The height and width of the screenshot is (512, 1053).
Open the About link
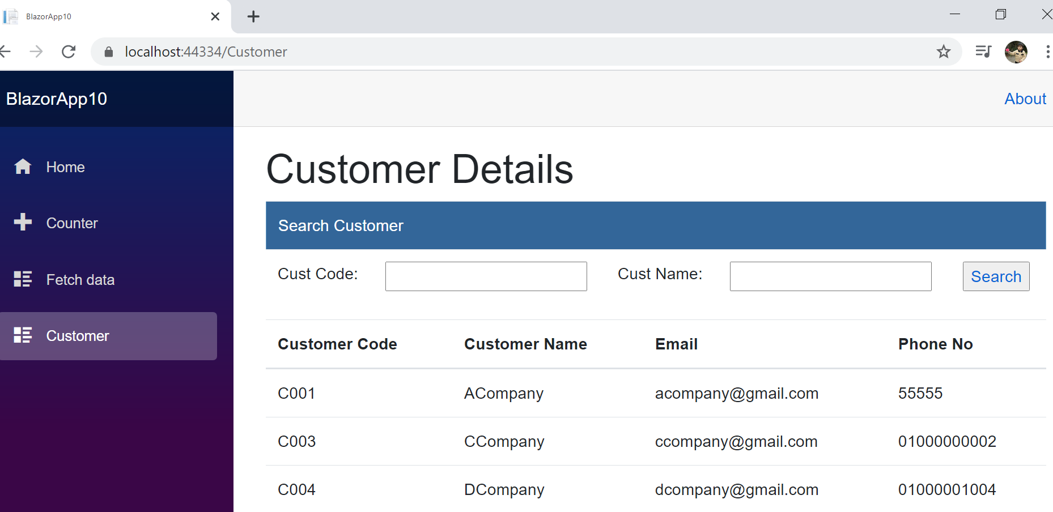pos(1025,99)
